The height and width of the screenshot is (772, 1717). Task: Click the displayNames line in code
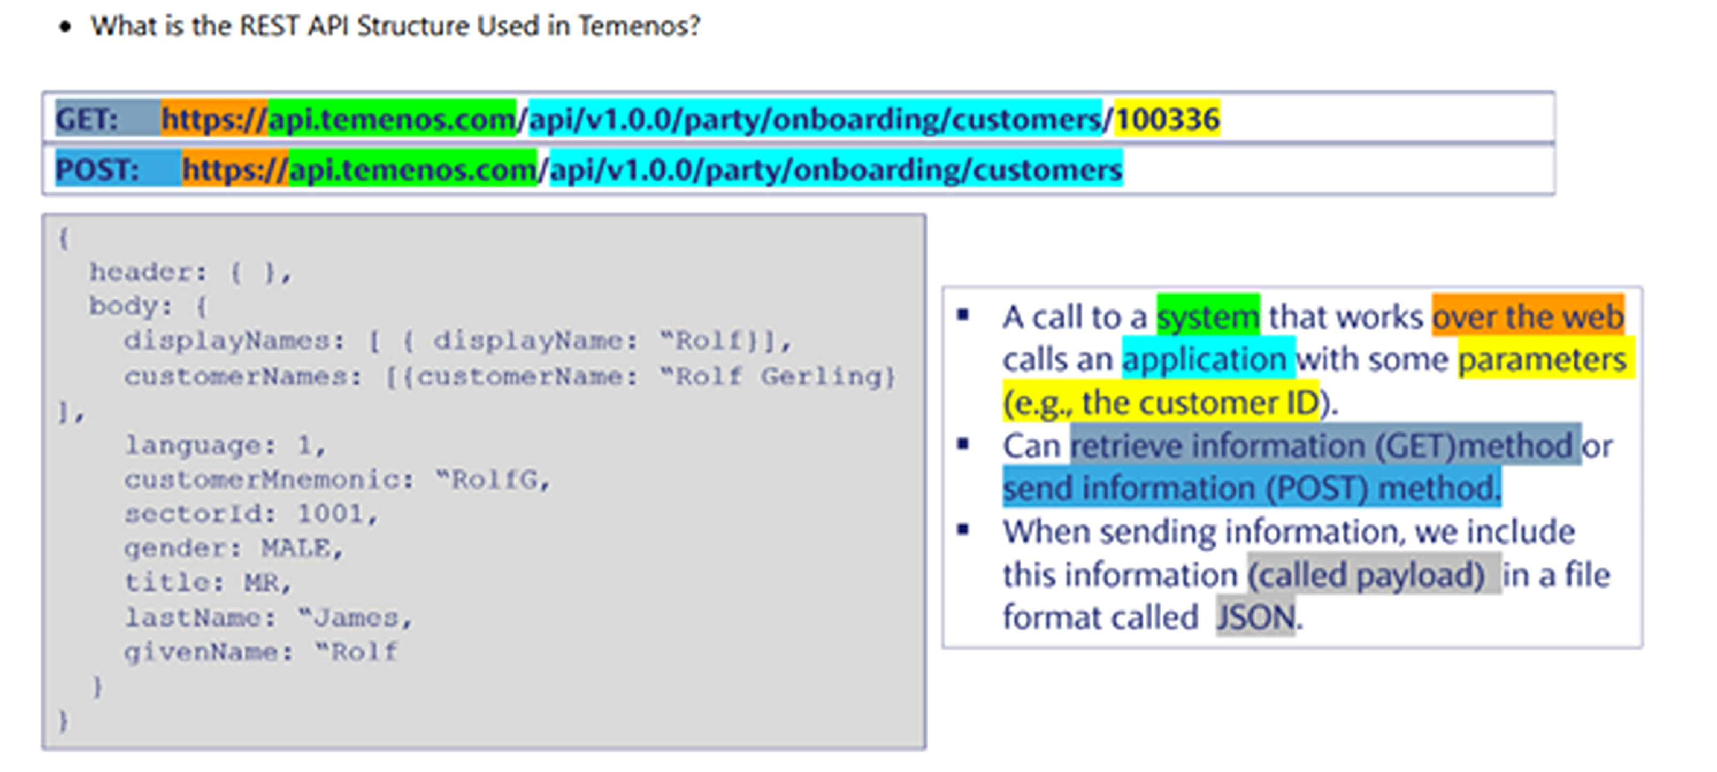(x=457, y=341)
